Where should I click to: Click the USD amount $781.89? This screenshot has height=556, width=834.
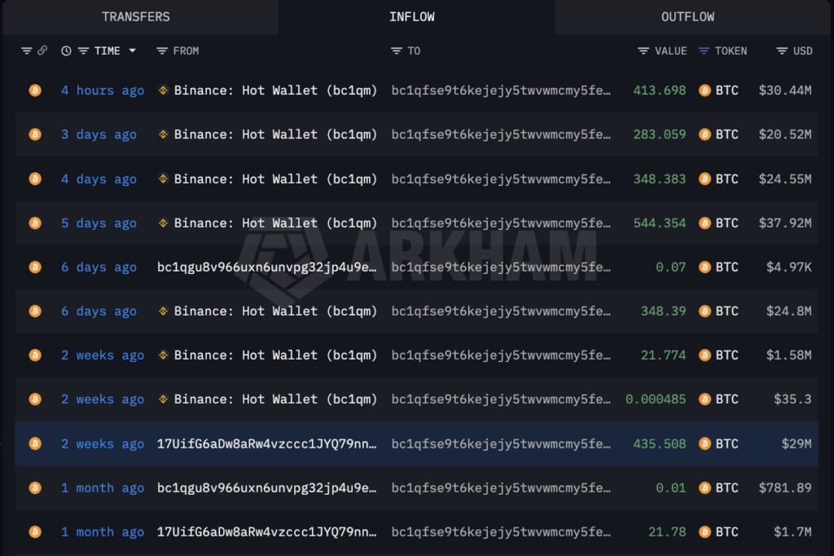(x=785, y=488)
